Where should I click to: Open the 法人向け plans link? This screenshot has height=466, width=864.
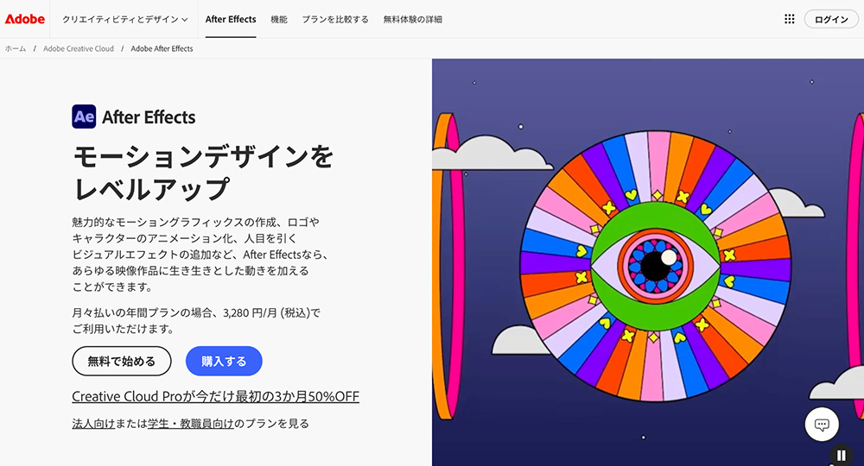click(x=93, y=424)
